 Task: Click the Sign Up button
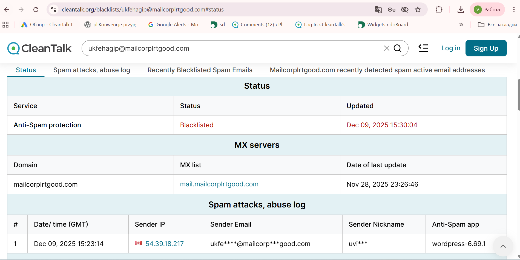coord(486,48)
